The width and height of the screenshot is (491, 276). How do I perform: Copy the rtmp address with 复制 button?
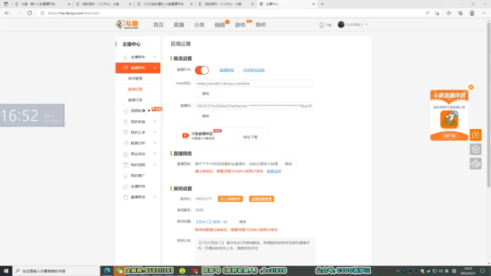click(206, 94)
